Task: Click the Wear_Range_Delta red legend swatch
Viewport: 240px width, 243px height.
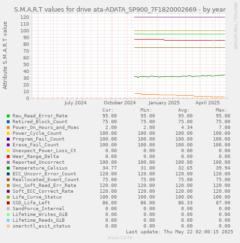Action: [x=8, y=157]
